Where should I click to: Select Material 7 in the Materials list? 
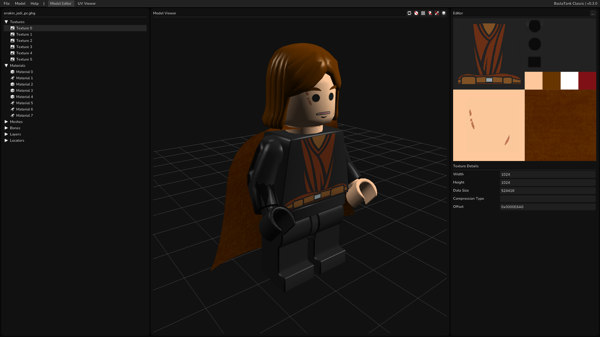pyautogui.click(x=25, y=115)
